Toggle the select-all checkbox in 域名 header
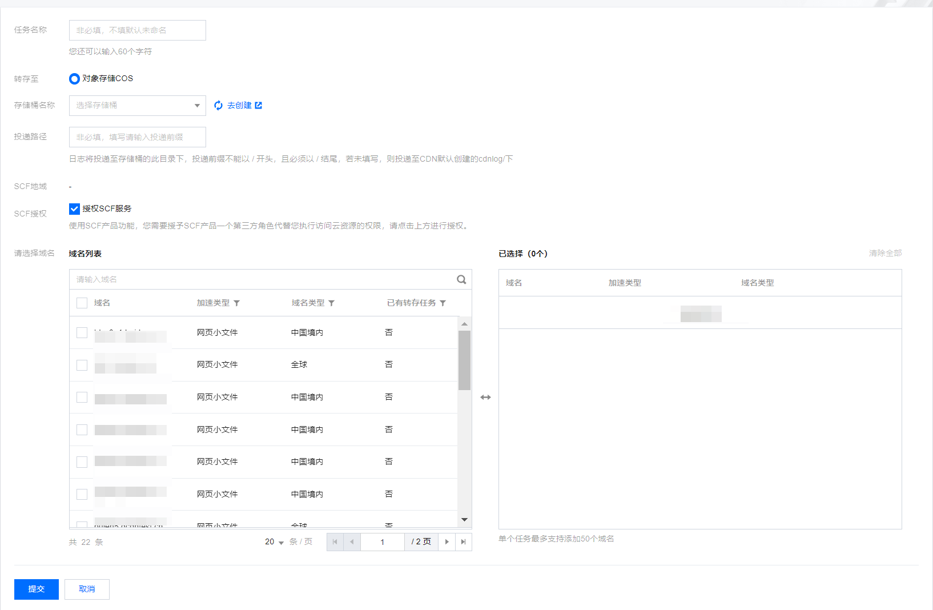The height and width of the screenshot is (610, 933). pyautogui.click(x=82, y=303)
